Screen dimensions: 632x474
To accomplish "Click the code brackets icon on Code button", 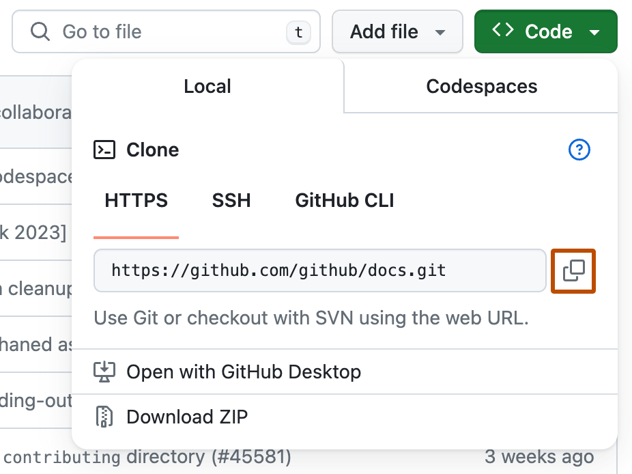I will [503, 31].
